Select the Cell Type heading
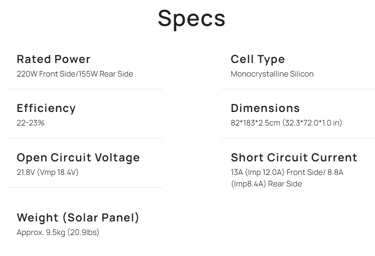This screenshot has height=256, width=375. click(x=258, y=59)
